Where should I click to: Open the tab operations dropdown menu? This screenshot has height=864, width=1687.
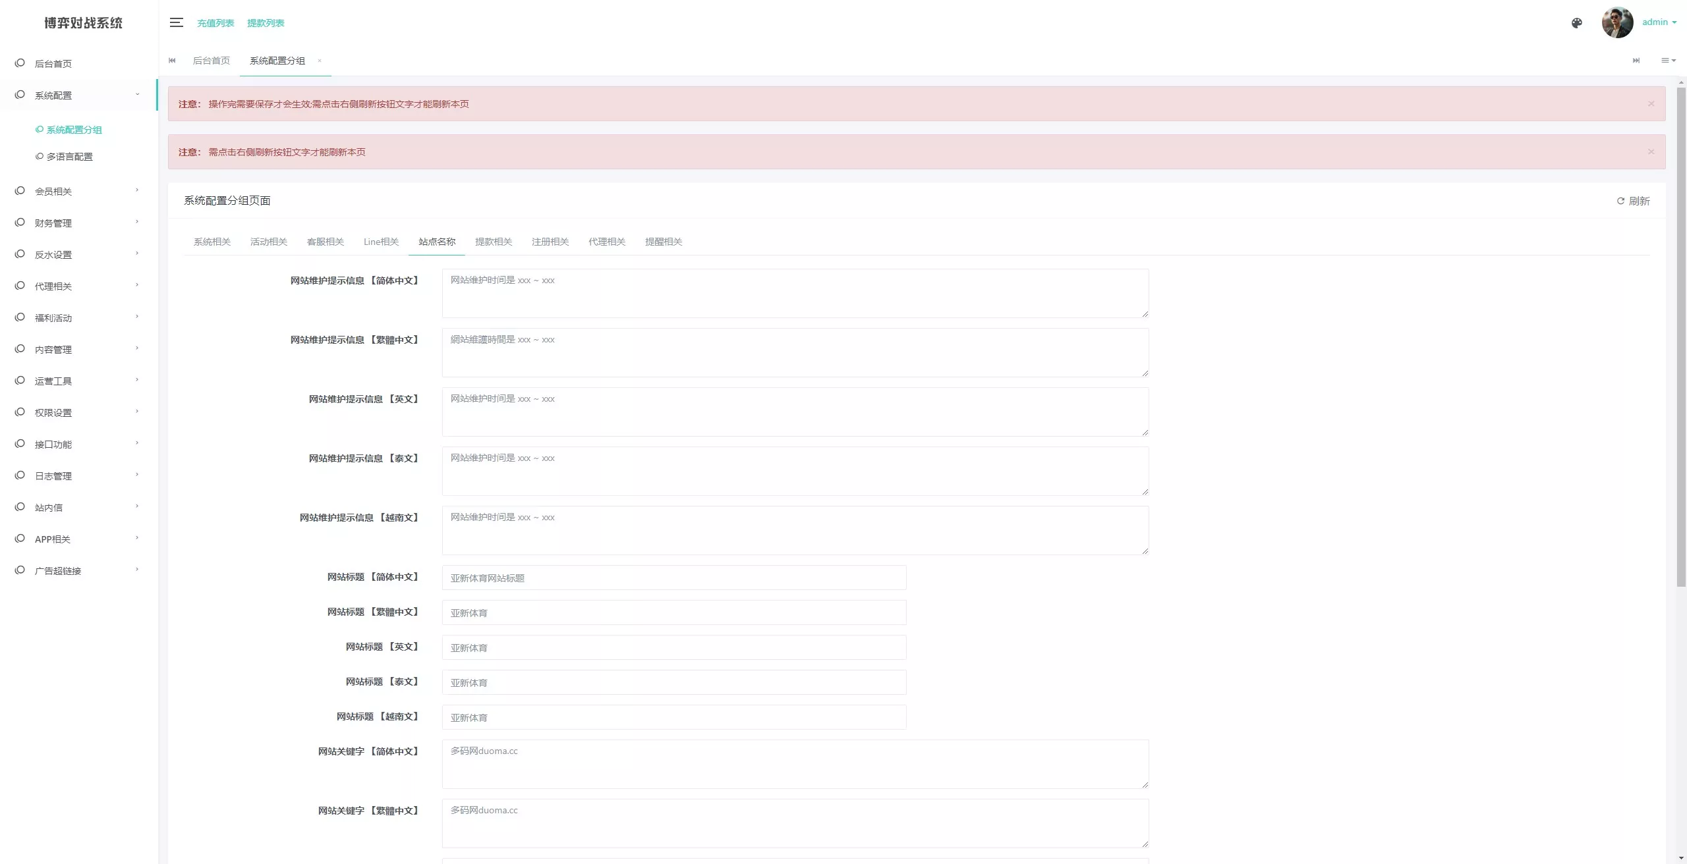coord(1668,61)
